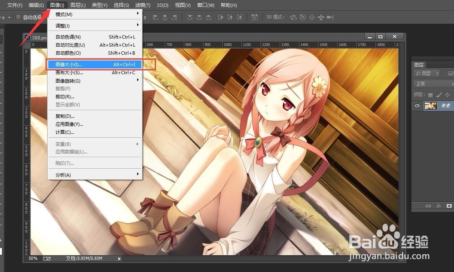
Task: Select the 3D rotate mode icon
Action: tap(293, 17)
